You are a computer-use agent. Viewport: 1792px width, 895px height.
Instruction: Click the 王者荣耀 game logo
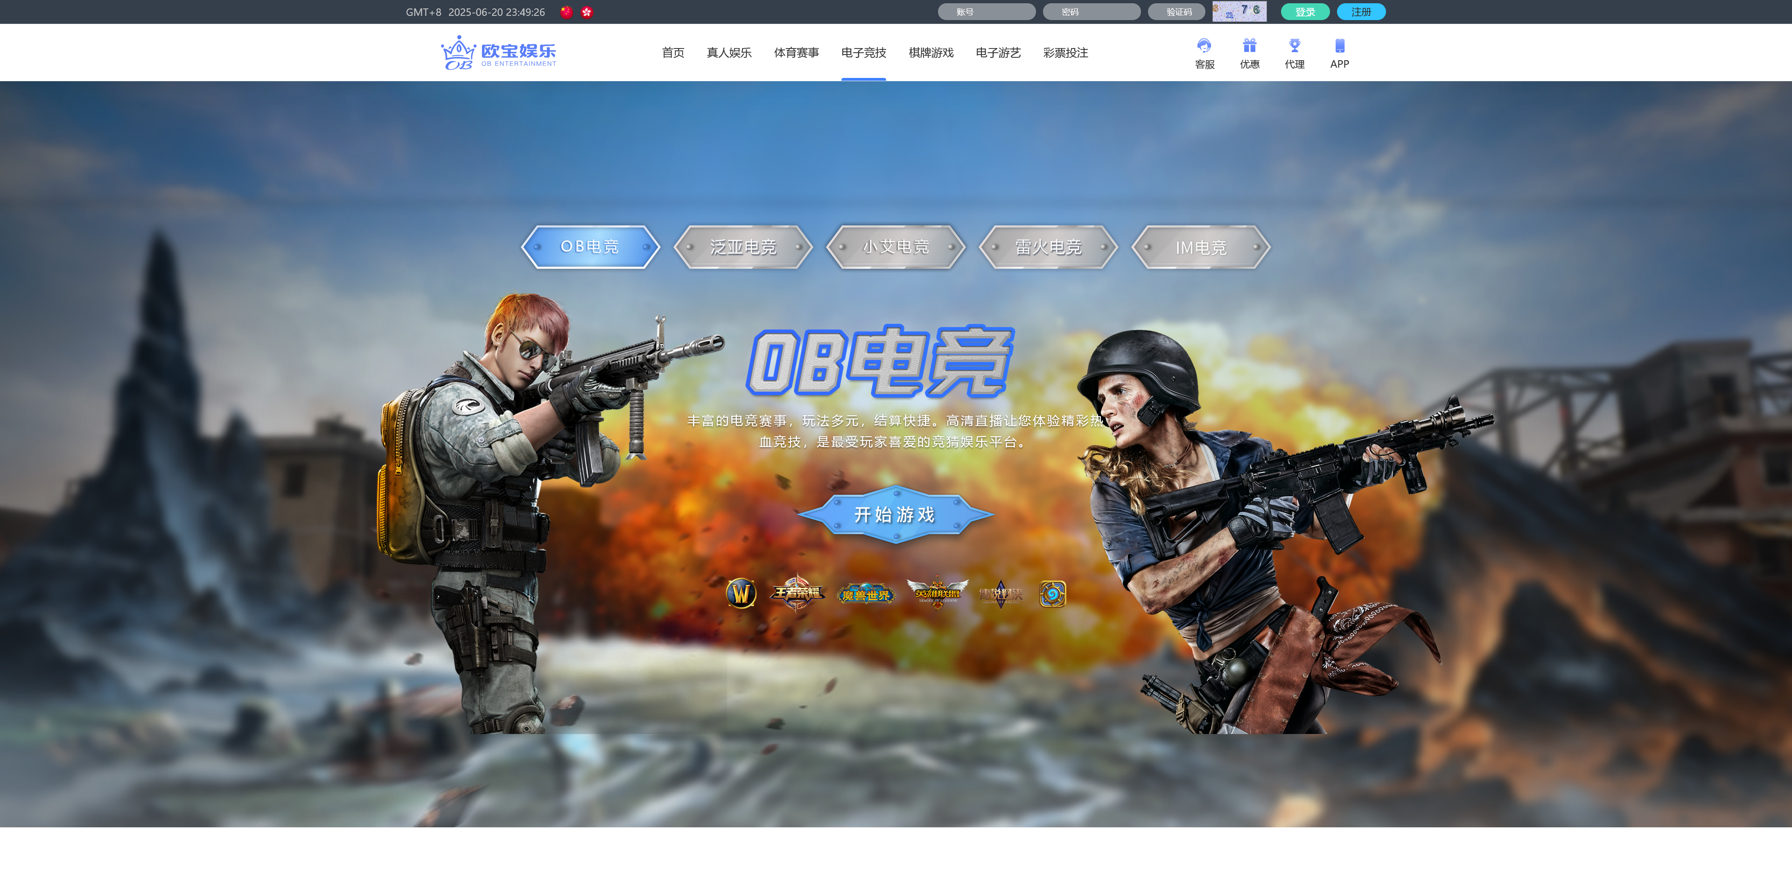click(797, 593)
